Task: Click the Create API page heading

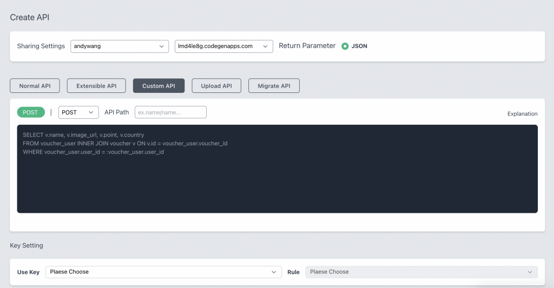Action: 30,17
